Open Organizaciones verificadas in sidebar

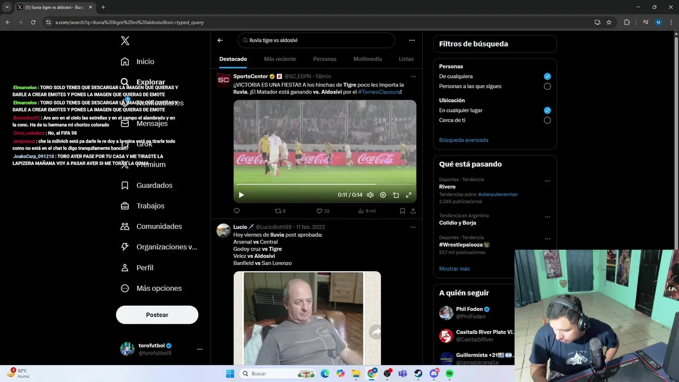point(159,247)
